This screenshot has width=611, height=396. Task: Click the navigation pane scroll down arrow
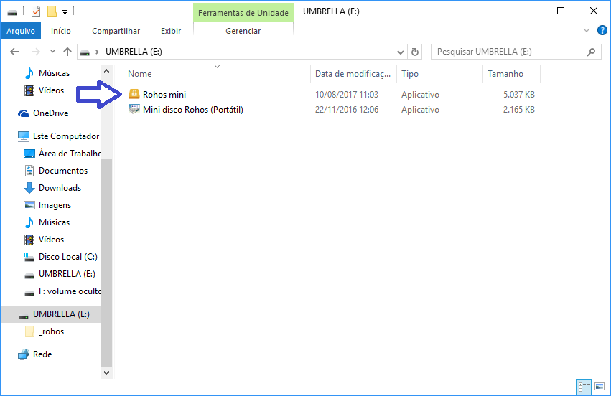pyautogui.click(x=106, y=372)
